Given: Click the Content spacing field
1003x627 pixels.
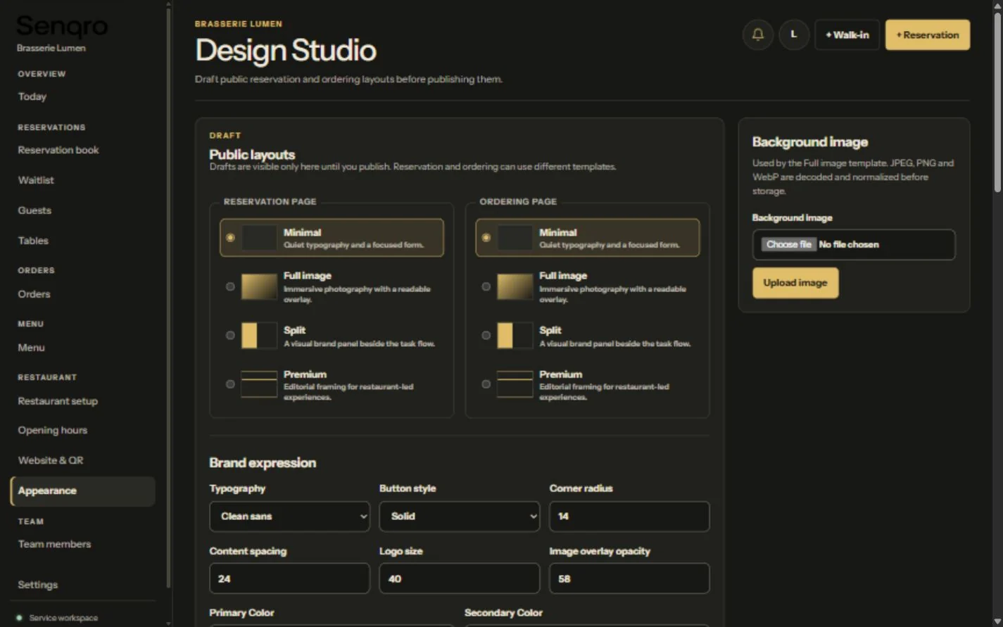Looking at the screenshot, I should 289,578.
